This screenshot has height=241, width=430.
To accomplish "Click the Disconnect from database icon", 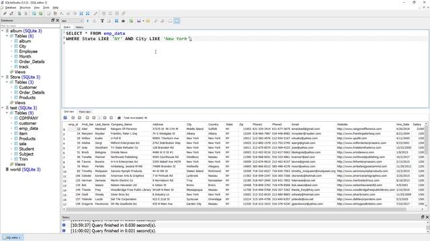I will coord(11,13).
